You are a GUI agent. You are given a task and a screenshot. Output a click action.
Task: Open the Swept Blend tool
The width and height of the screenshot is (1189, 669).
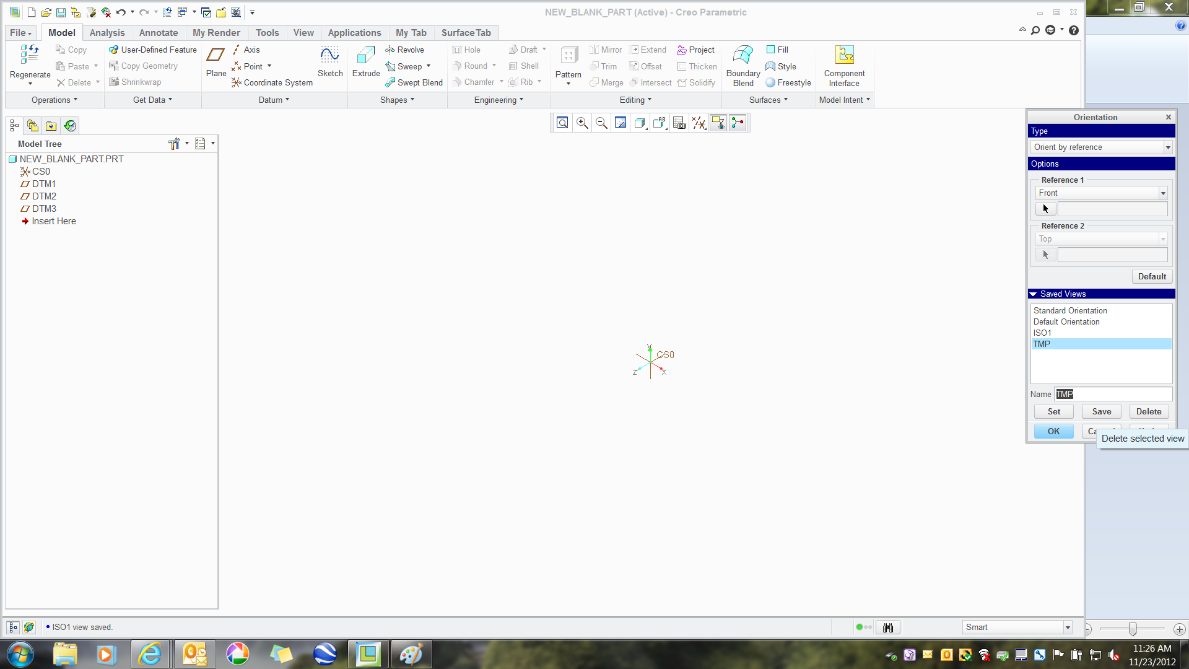click(x=414, y=82)
